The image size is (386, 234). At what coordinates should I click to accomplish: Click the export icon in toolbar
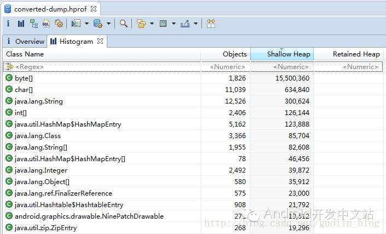coord(185,24)
